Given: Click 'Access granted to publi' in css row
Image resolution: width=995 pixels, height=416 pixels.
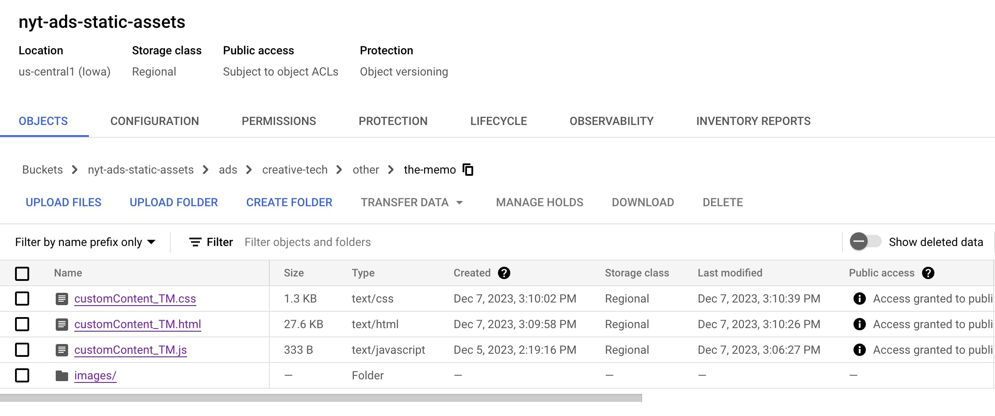Looking at the screenshot, I should 933,299.
